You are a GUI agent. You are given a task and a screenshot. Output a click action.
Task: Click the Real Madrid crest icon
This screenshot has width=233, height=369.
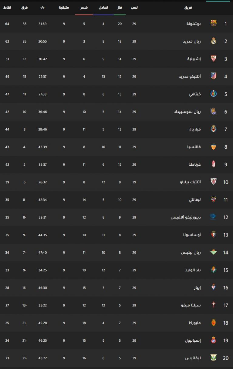click(214, 41)
